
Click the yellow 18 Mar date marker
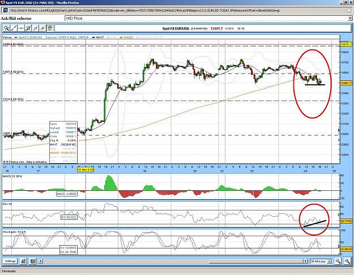tap(86, 169)
